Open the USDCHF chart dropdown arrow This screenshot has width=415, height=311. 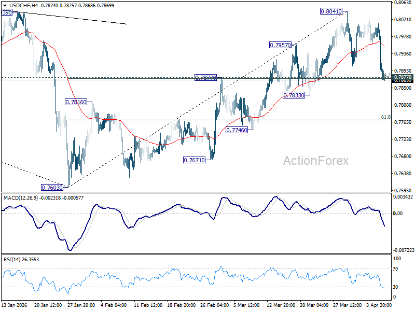[5, 6]
